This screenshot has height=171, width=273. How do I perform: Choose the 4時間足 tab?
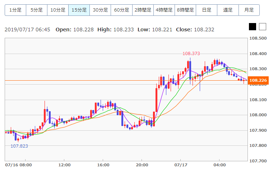164,10
